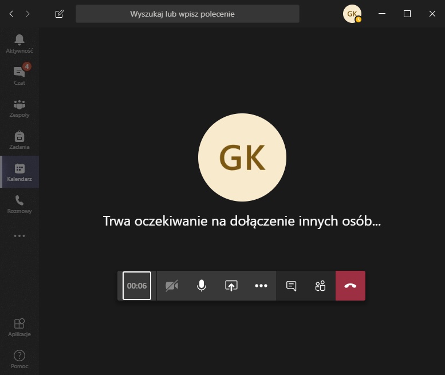Show the meeting conversation panel

[x=291, y=286]
